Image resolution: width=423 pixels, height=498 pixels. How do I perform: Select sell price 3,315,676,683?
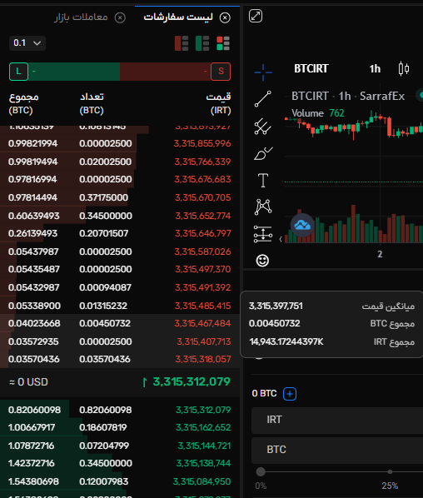[x=202, y=179]
